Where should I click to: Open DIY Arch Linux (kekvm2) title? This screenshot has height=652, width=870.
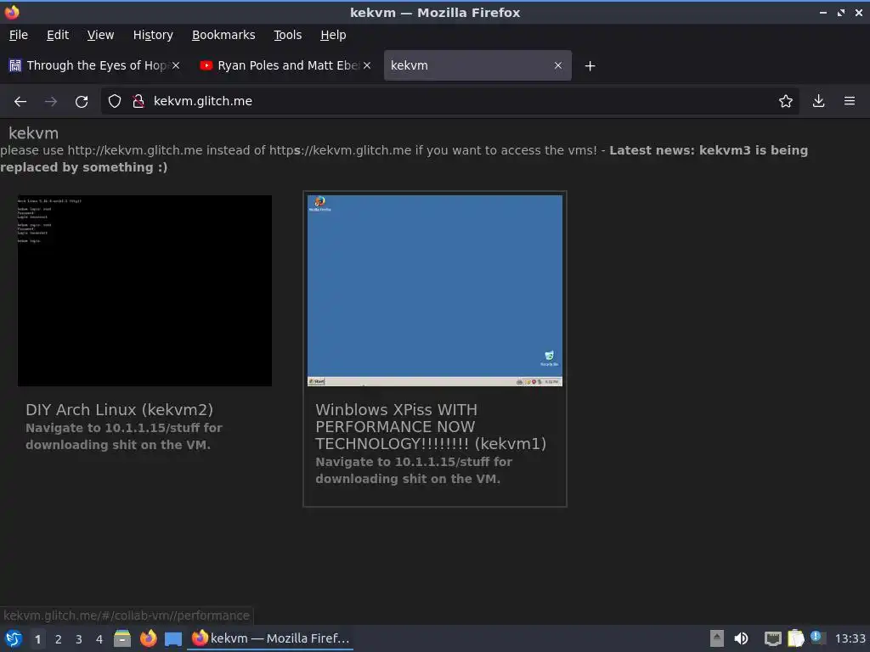point(119,410)
